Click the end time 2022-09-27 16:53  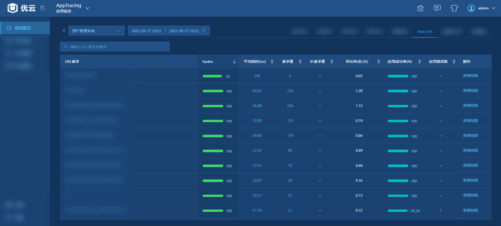(x=184, y=31)
